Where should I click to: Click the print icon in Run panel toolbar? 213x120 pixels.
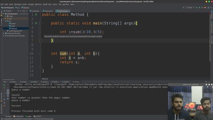point(8,96)
